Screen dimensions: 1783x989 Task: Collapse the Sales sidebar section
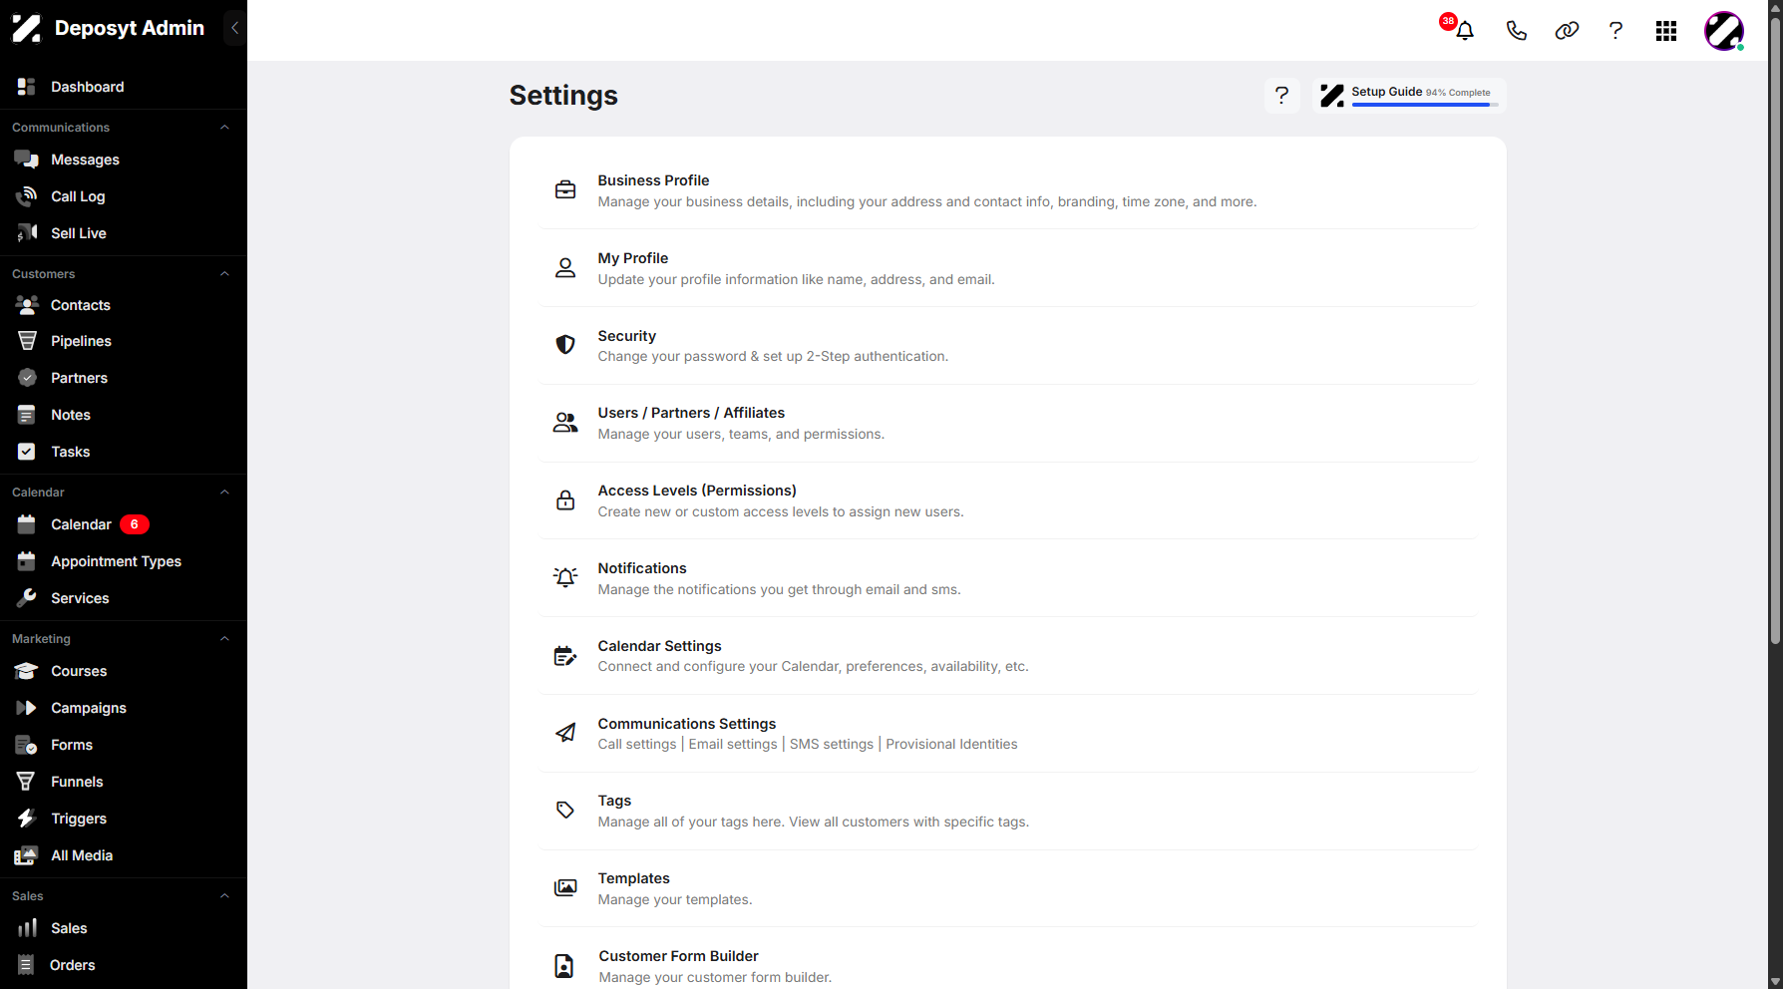pyautogui.click(x=224, y=896)
